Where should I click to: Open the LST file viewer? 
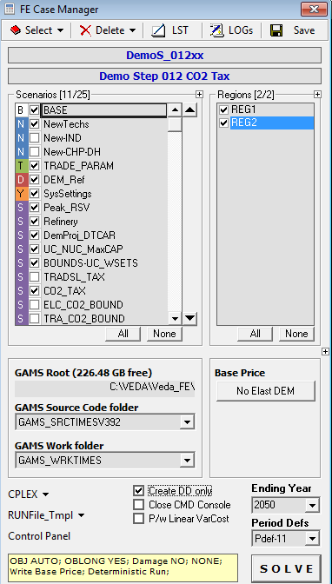tap(170, 30)
